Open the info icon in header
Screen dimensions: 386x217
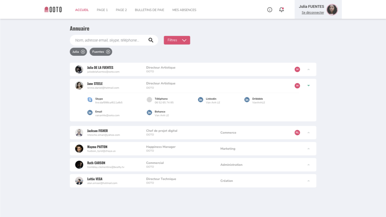point(269,10)
